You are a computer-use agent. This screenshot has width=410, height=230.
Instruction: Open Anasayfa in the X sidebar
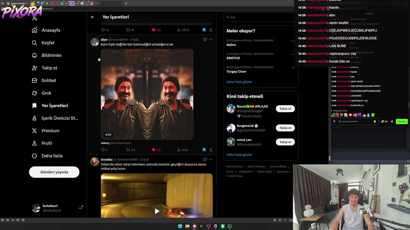46,30
